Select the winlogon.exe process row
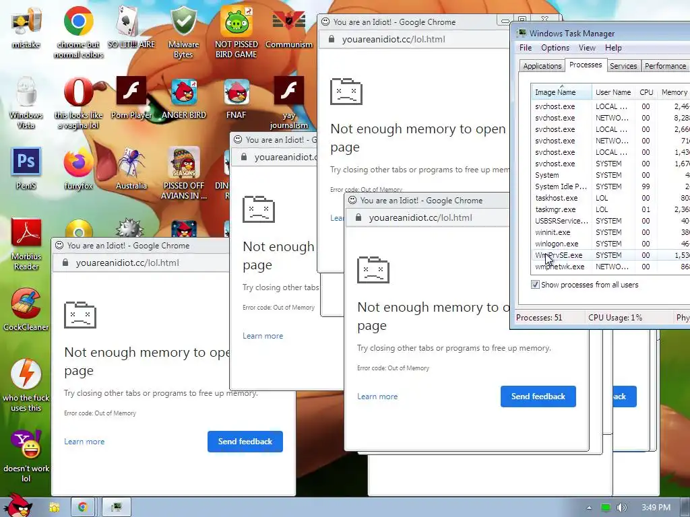The image size is (690, 517). pos(610,244)
